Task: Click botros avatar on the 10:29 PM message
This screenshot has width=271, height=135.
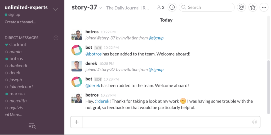Action: (x=77, y=98)
